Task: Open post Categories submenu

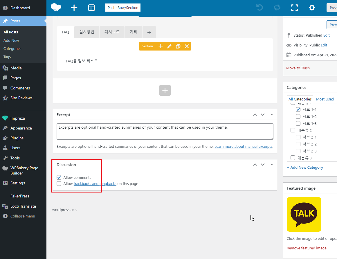Action: 12,48
